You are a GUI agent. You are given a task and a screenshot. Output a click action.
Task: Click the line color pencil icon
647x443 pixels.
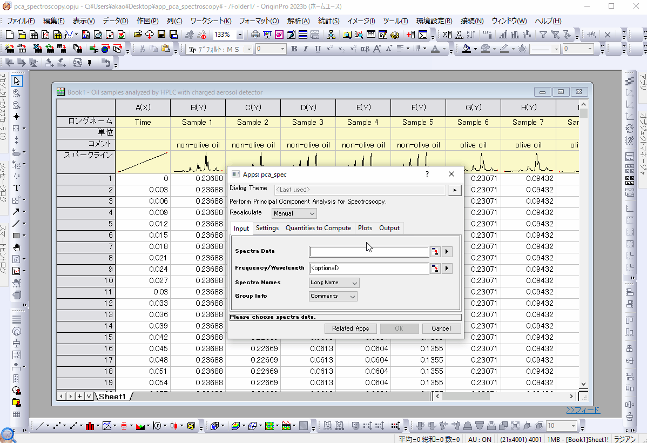(x=504, y=49)
